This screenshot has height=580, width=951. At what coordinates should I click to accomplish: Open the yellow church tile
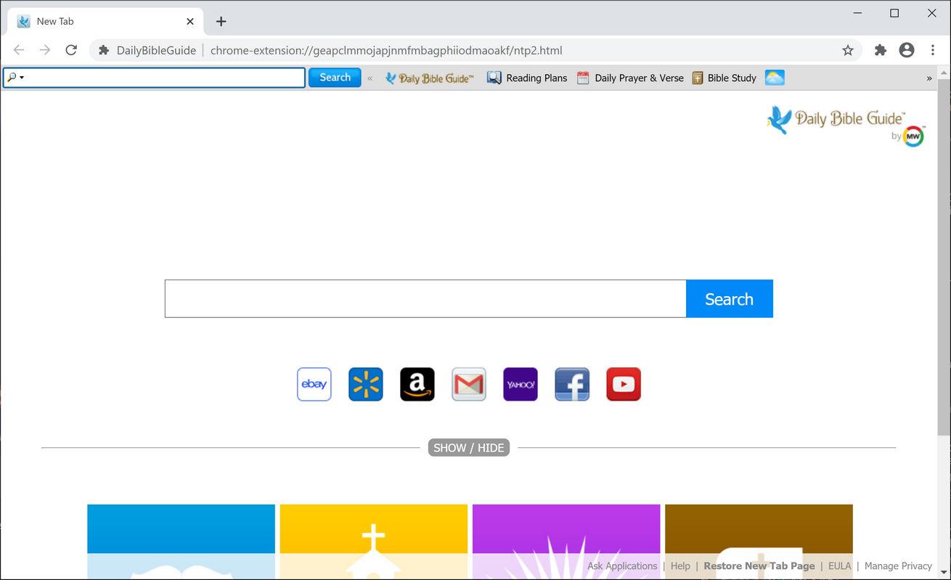coord(374,542)
